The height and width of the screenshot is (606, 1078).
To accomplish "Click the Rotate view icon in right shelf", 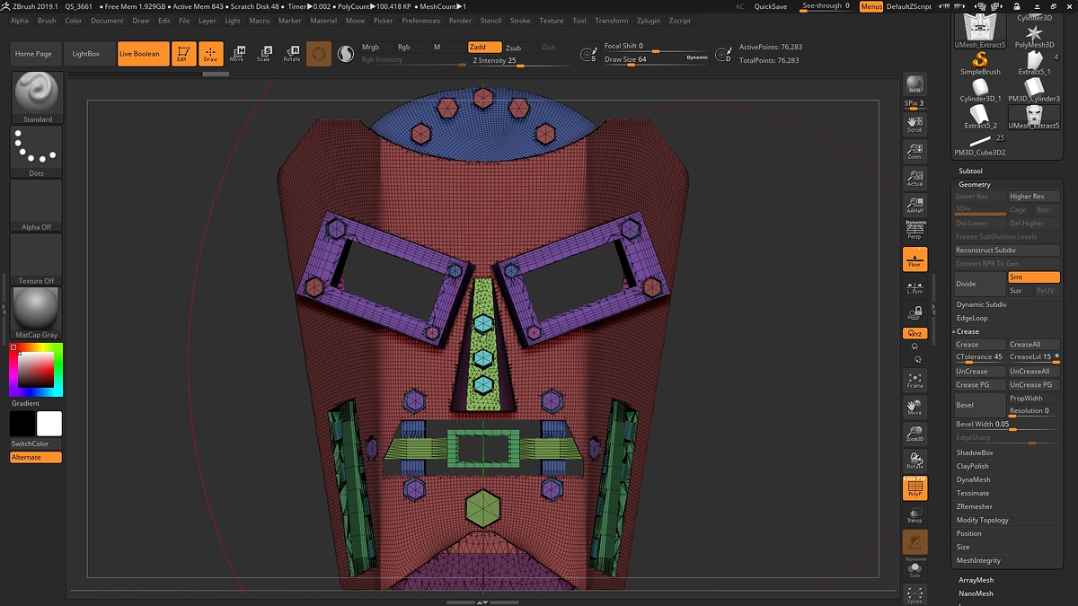I will coord(915,461).
